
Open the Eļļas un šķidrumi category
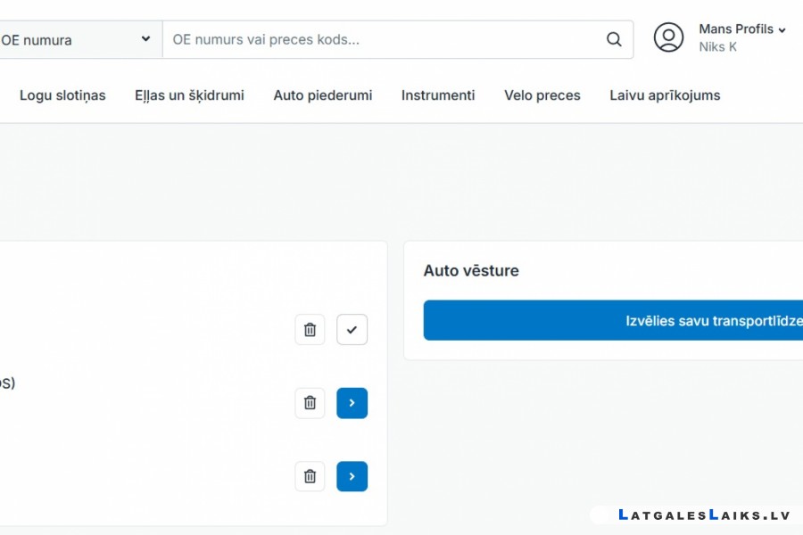pyautogui.click(x=189, y=95)
